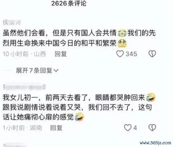Like the 湖南 comment with heart icon
Screen dimensions: 173x147
[128, 128]
